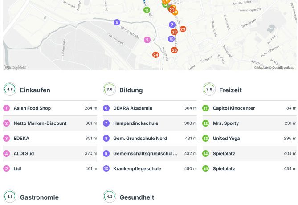Select red map marker 25

tap(174, 50)
